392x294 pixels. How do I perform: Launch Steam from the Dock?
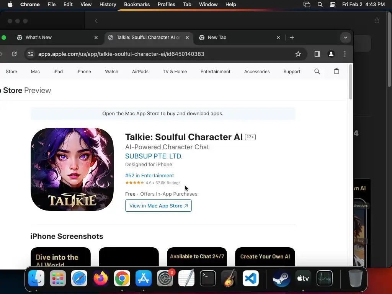coord(281,278)
